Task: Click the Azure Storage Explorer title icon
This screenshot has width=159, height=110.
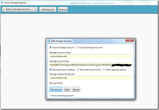Action: 2,3
